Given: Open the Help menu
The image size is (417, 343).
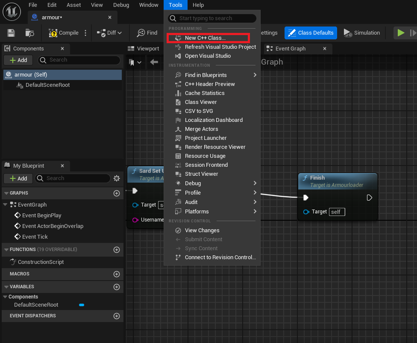Looking at the screenshot, I should [198, 5].
